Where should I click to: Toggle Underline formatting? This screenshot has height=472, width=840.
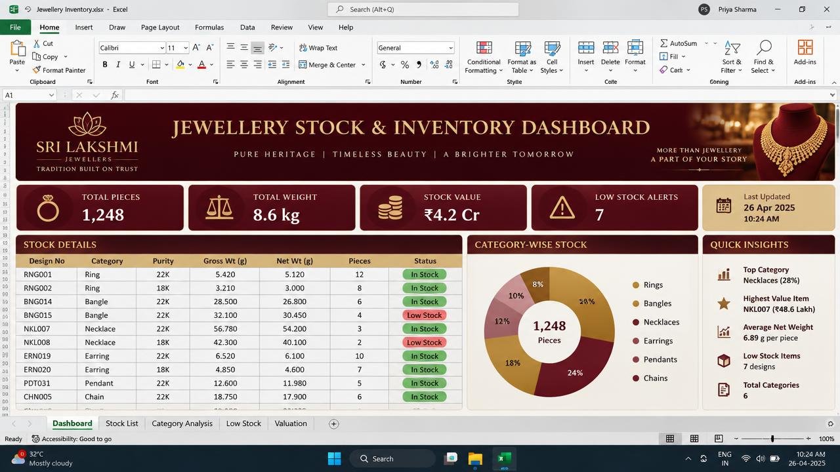pos(132,65)
